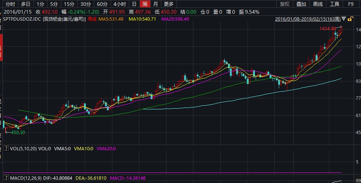Open the 更多 more periods dropdown
Image resolution: width=361 pixels, height=183 pixels.
point(168,4)
